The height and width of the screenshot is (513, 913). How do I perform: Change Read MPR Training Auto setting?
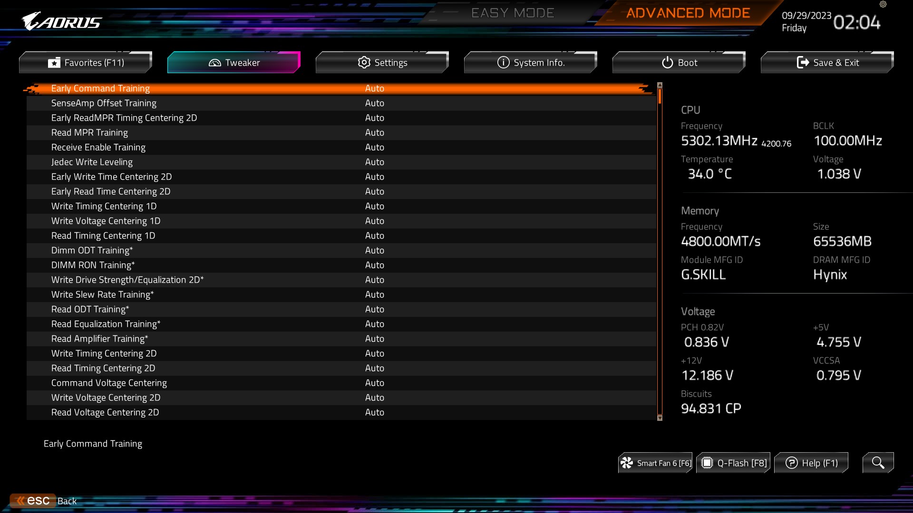(375, 133)
